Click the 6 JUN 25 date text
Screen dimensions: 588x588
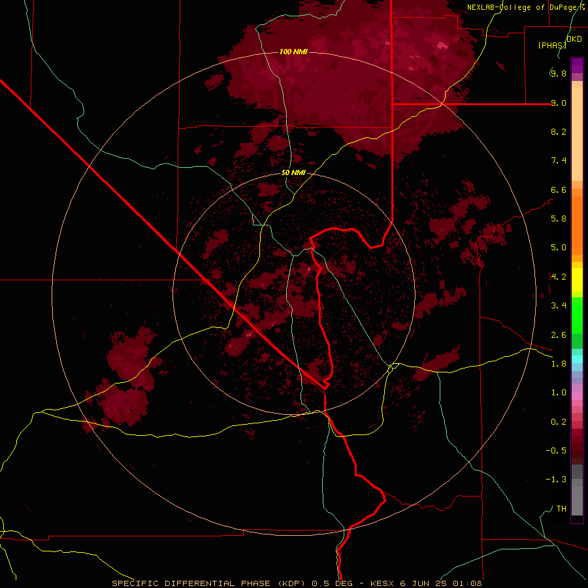tap(423, 583)
